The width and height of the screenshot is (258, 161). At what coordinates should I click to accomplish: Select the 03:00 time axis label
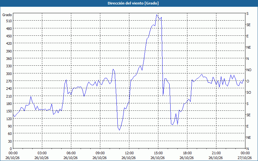click(x=42, y=153)
